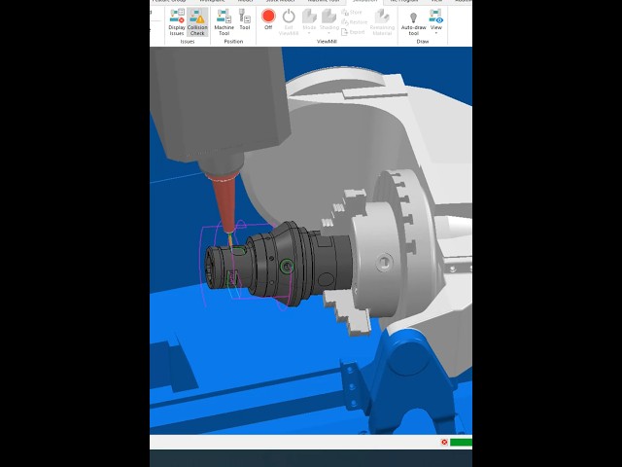
Task: Click the Export ViewMill button
Action: (353, 32)
